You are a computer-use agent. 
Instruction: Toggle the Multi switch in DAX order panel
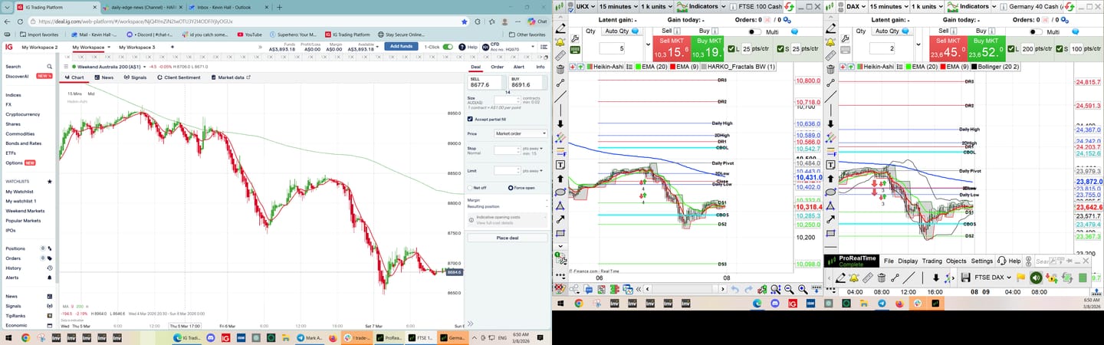point(1036,31)
